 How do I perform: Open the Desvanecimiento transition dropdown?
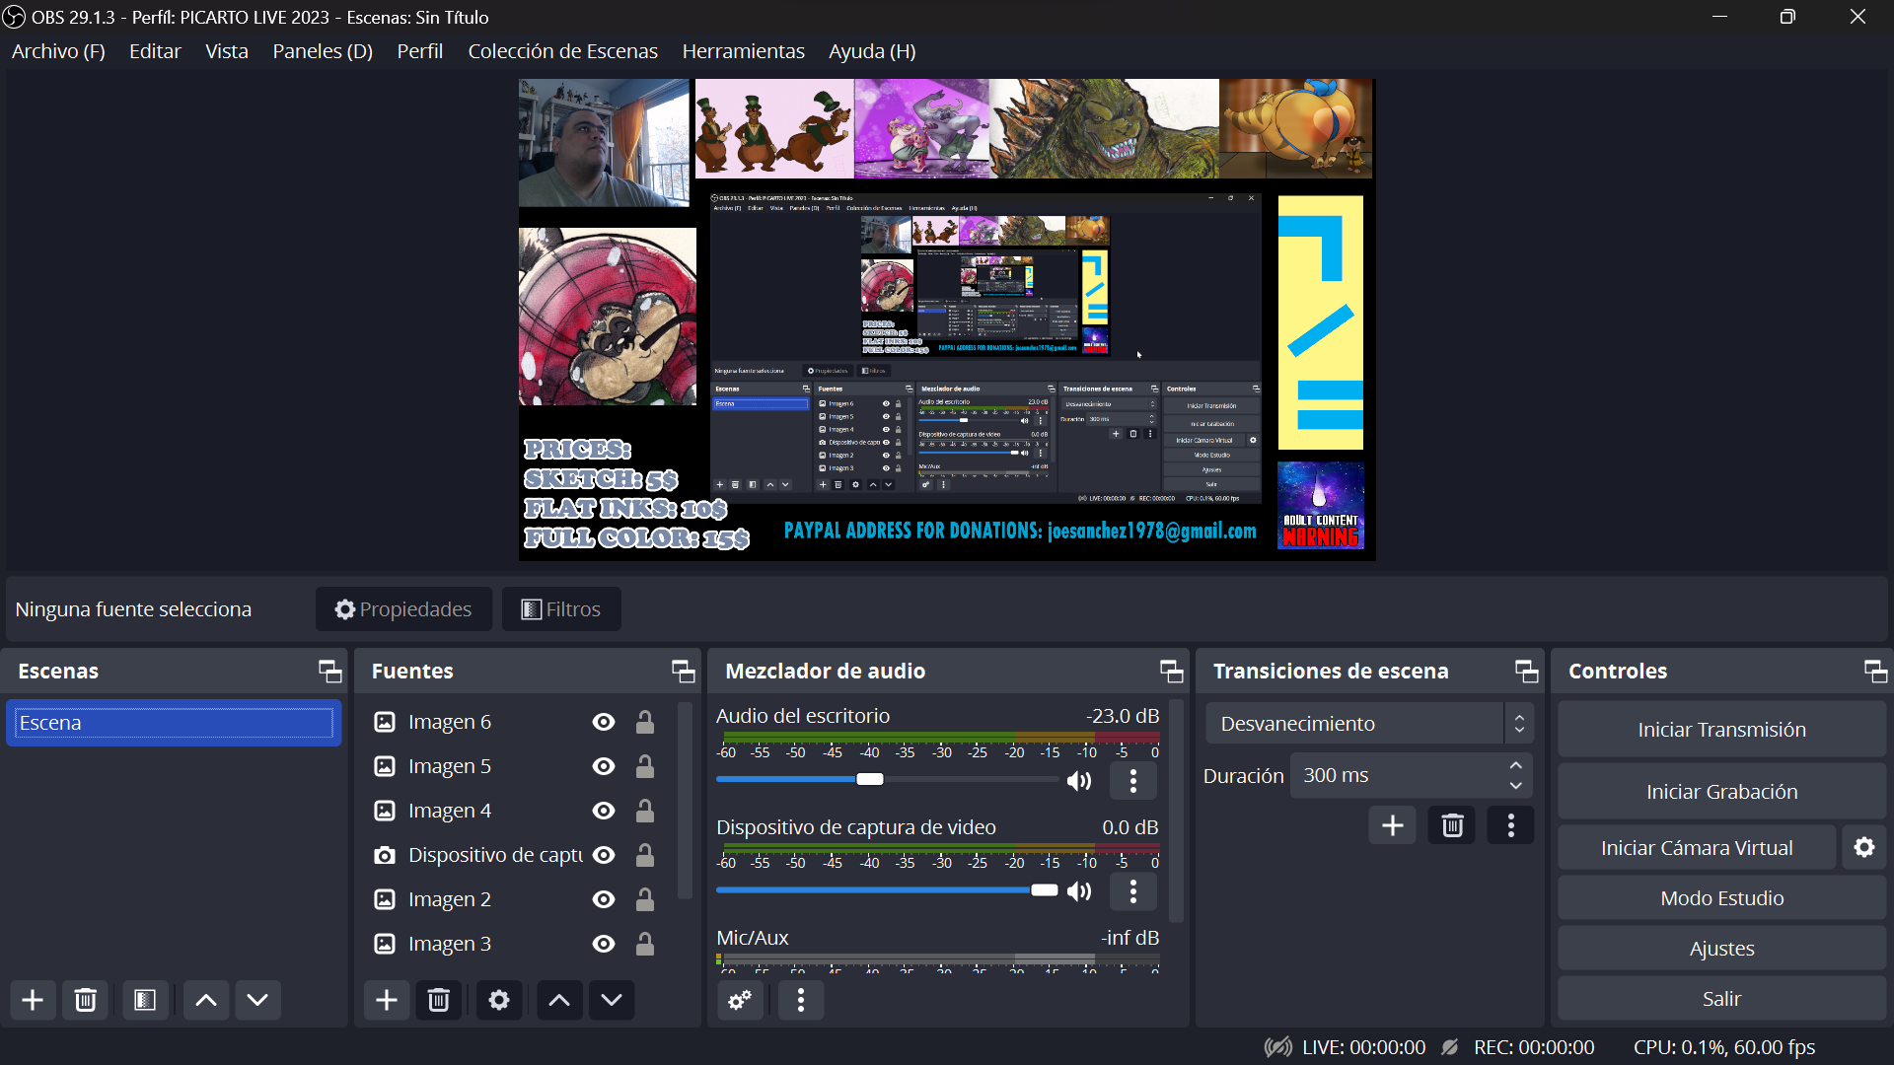1369,724
